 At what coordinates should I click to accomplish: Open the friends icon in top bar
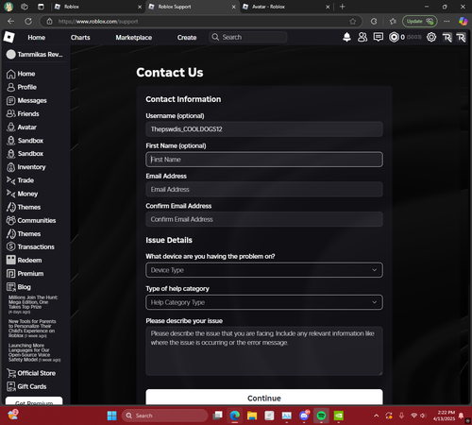(362, 37)
